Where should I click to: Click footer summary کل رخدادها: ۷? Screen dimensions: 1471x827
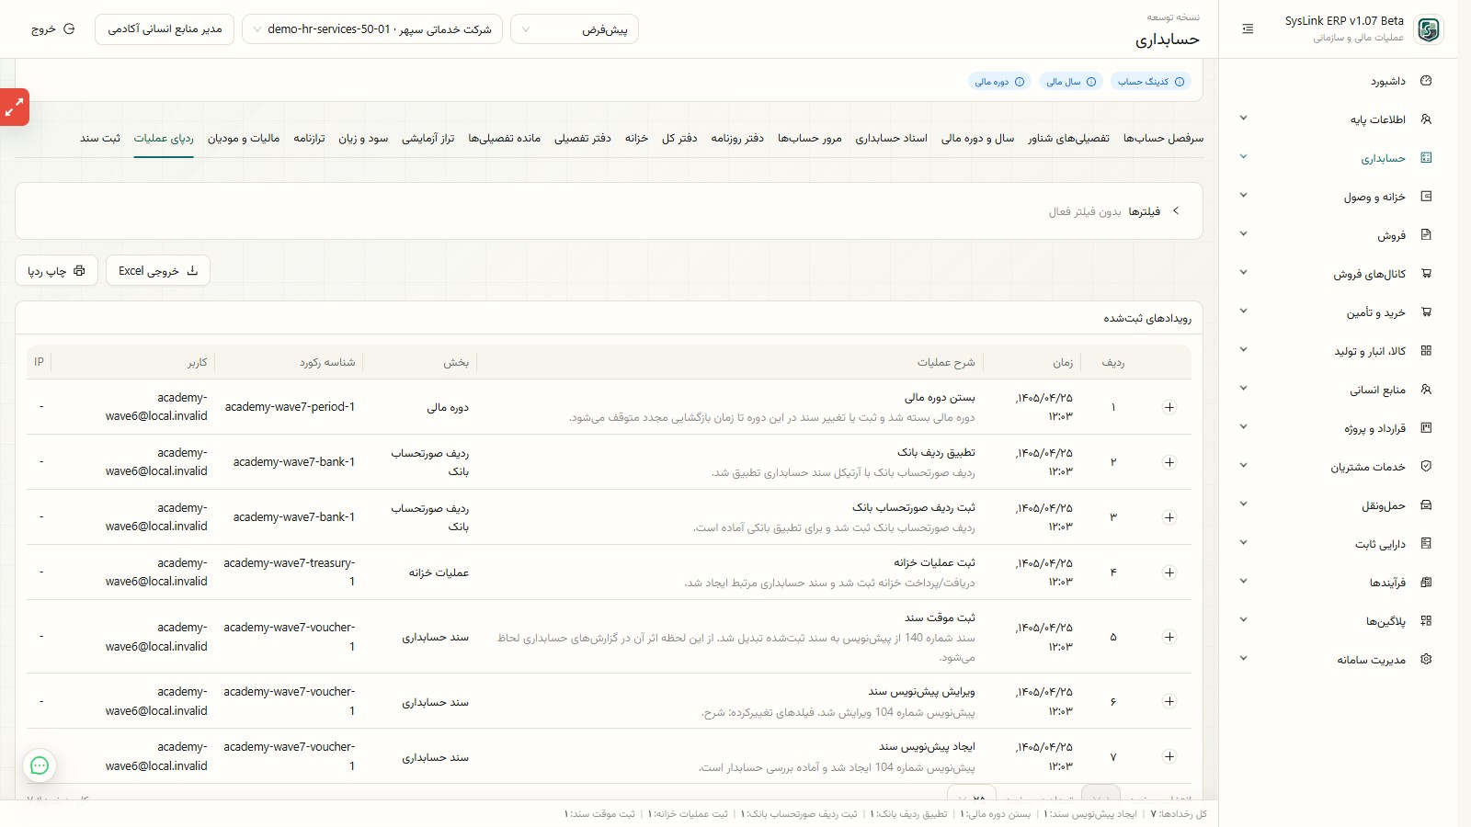[1179, 814]
